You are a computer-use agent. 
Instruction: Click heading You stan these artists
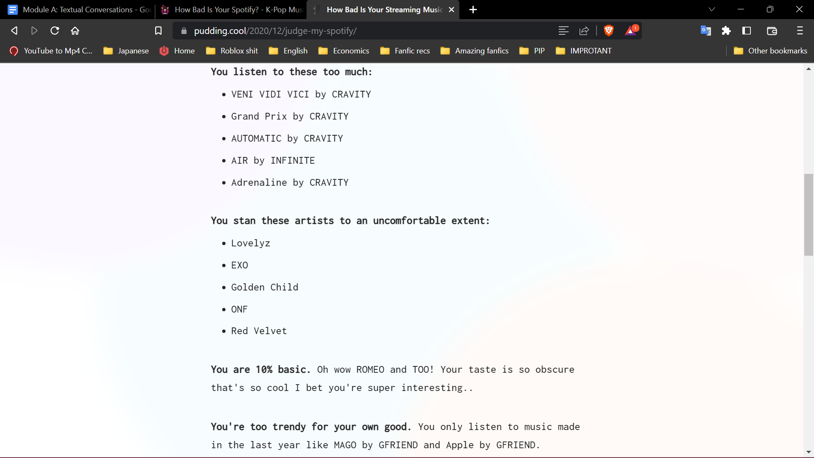pyautogui.click(x=350, y=221)
